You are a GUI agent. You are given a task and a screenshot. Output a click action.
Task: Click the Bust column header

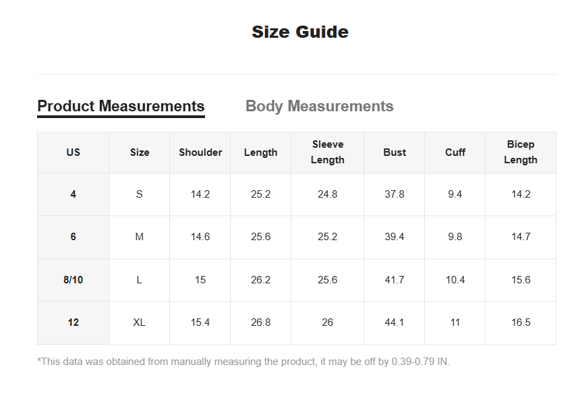click(x=395, y=152)
